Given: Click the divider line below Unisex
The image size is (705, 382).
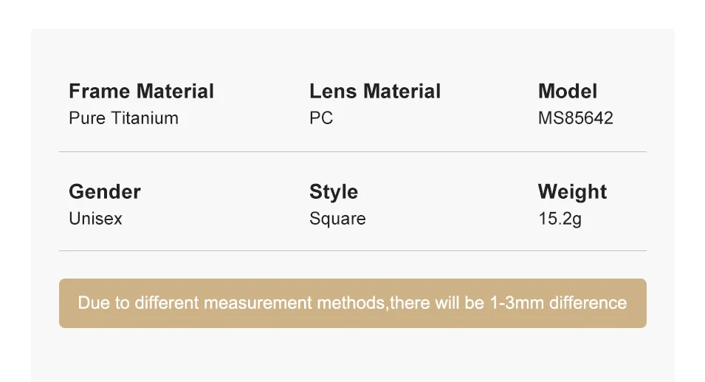Looking at the screenshot, I should point(352,251).
